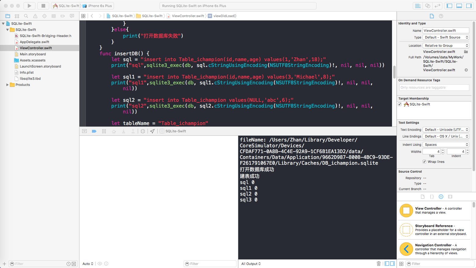Toggle SQLite-Swift target membership checkbox

click(400, 104)
